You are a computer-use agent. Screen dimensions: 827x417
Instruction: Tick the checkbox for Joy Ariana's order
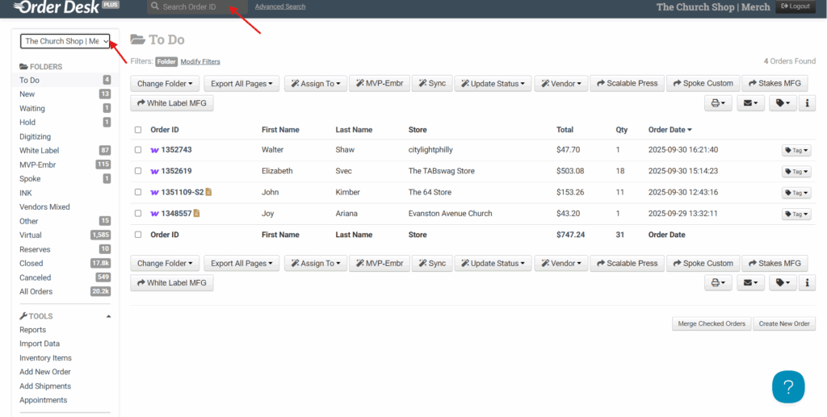138,214
